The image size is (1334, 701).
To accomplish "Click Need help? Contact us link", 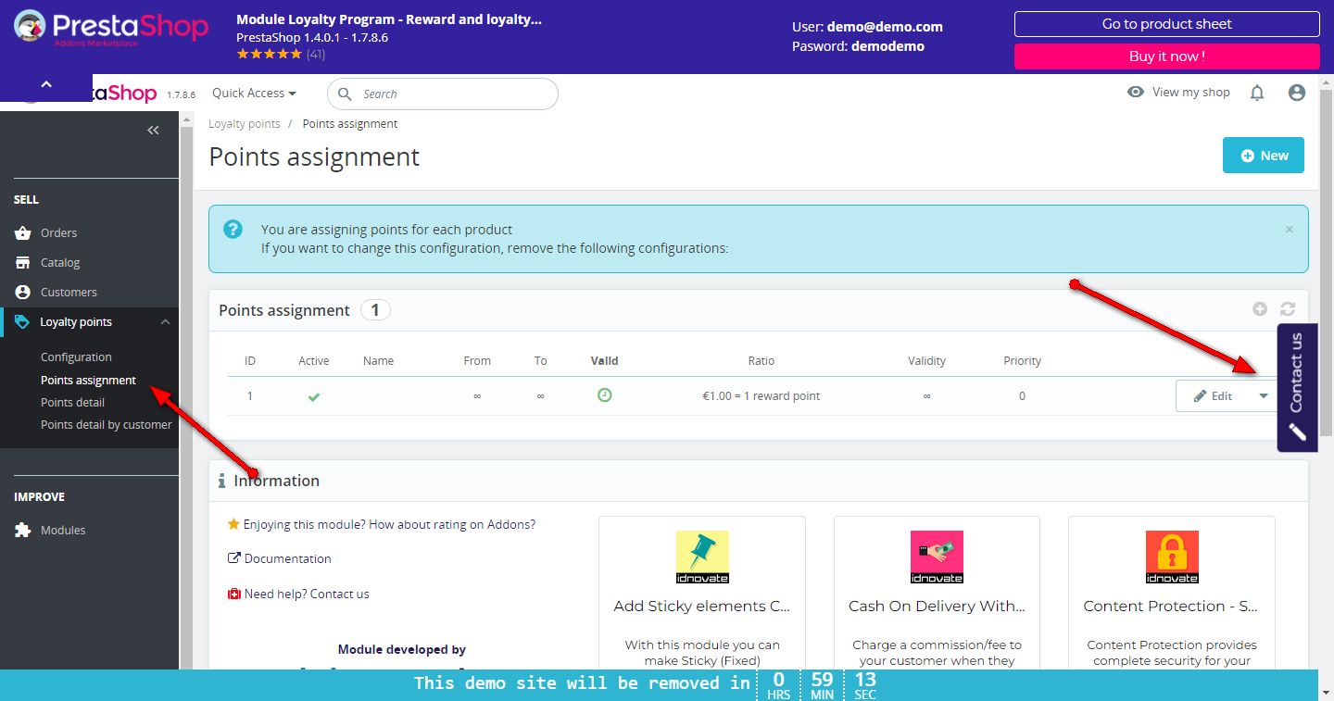I will point(298,595).
